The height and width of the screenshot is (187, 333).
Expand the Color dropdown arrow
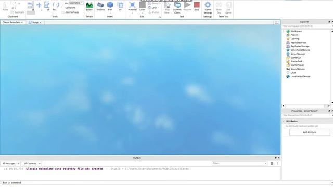[x=142, y=13]
